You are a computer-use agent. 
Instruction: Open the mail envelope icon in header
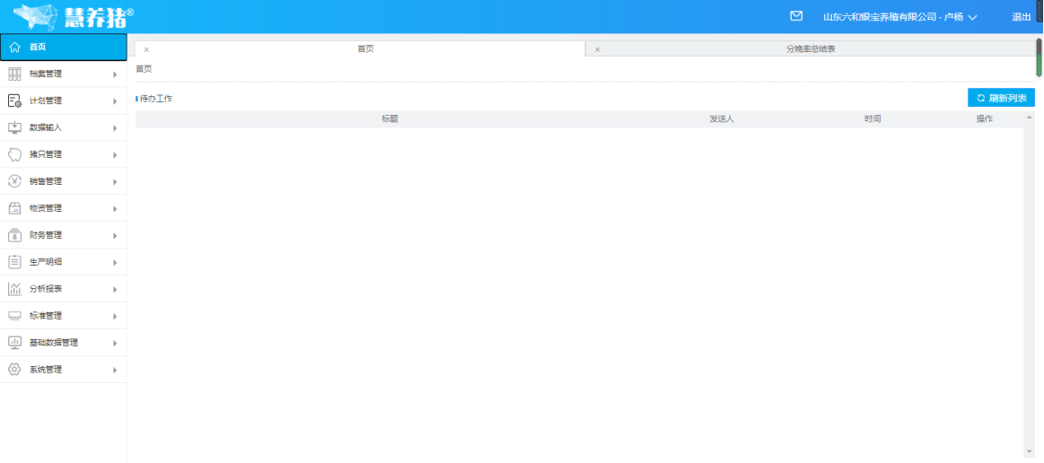[795, 16]
